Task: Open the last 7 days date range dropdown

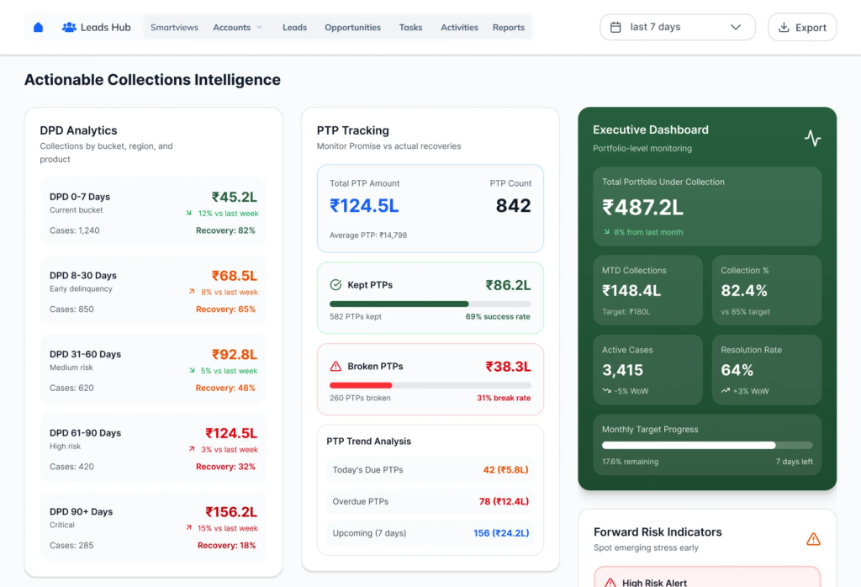Action: tap(677, 27)
